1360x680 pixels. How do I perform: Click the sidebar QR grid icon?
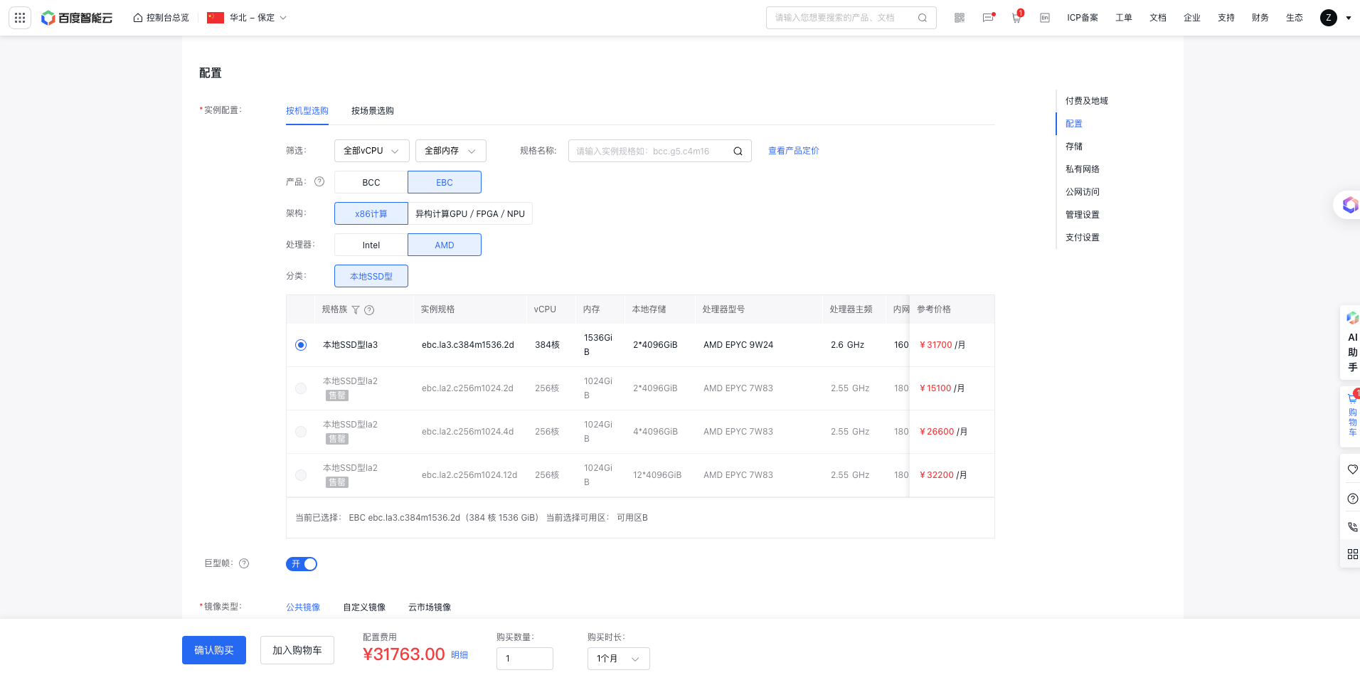coord(1352,554)
